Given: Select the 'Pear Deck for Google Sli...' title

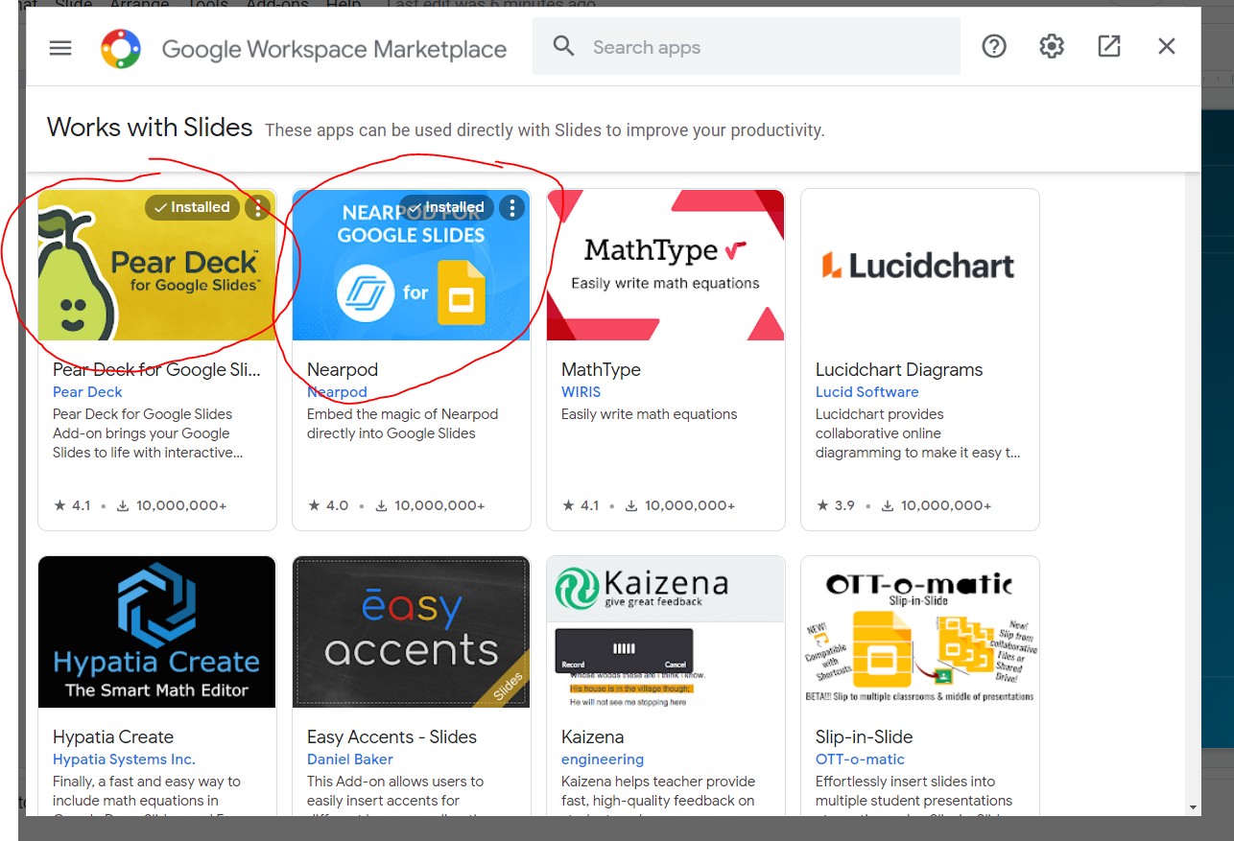Looking at the screenshot, I should click(x=155, y=370).
